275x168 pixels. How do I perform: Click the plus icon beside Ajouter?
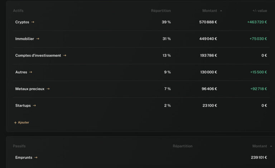15,123
